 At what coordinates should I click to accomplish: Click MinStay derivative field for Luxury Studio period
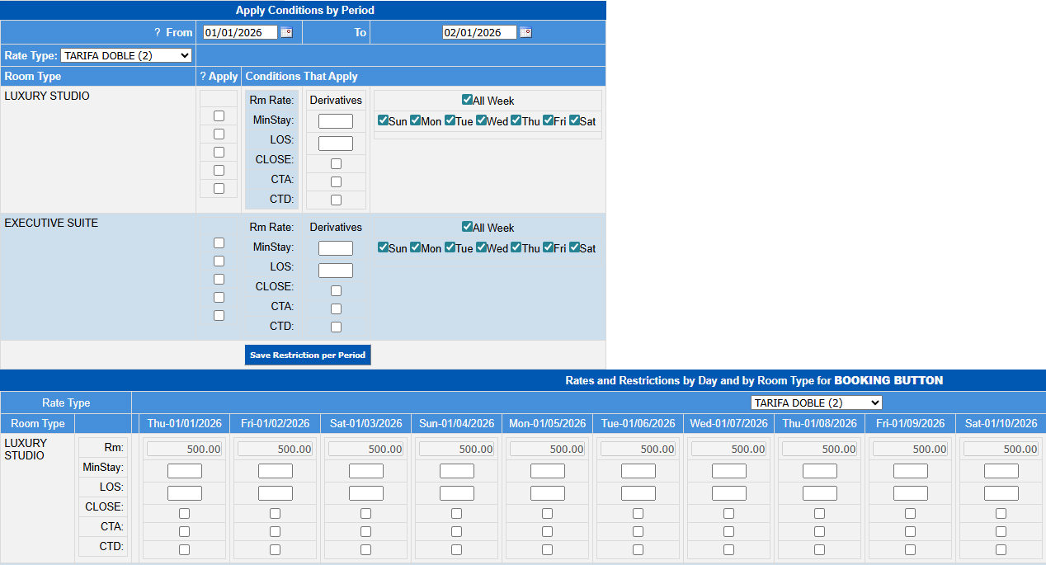[x=336, y=121]
